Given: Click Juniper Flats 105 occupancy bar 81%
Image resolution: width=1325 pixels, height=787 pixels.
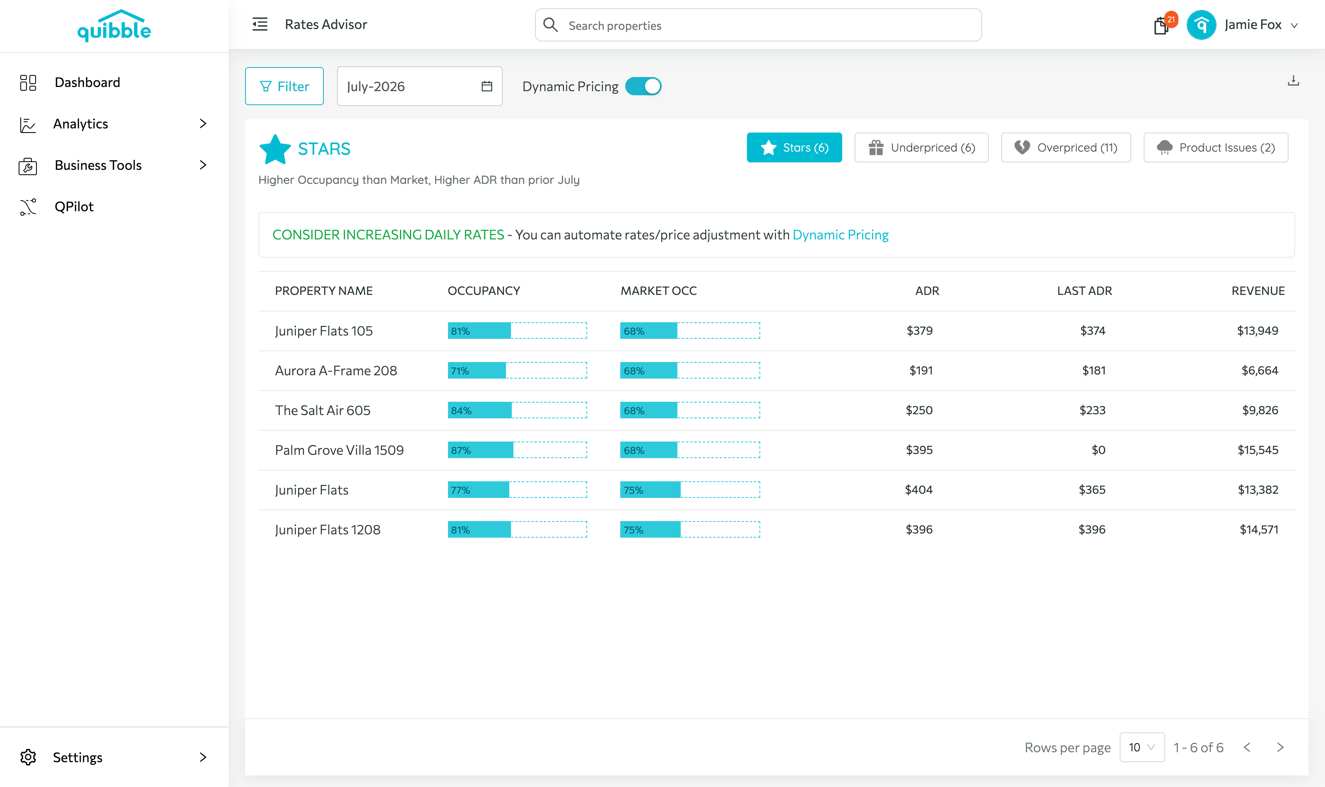Looking at the screenshot, I should point(517,331).
